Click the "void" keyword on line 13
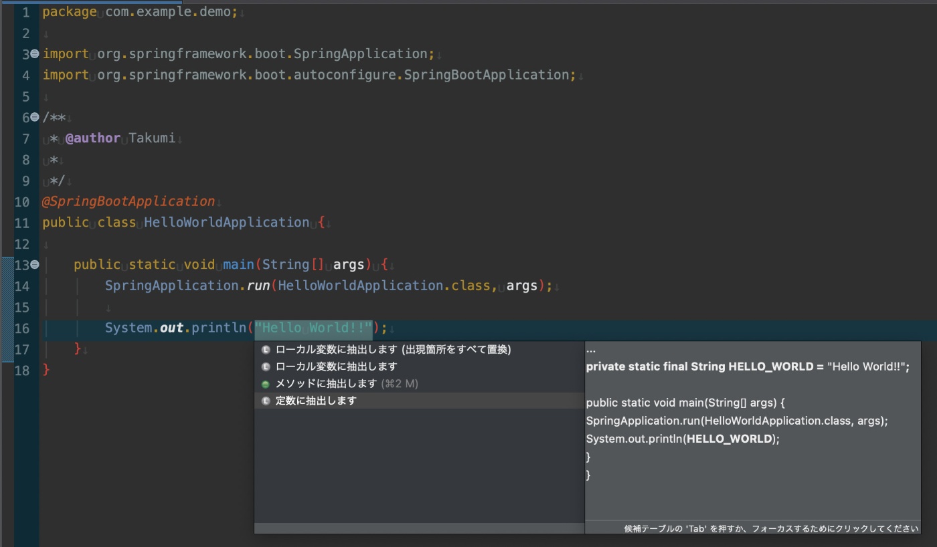Viewport: 937px width, 547px height. point(199,265)
